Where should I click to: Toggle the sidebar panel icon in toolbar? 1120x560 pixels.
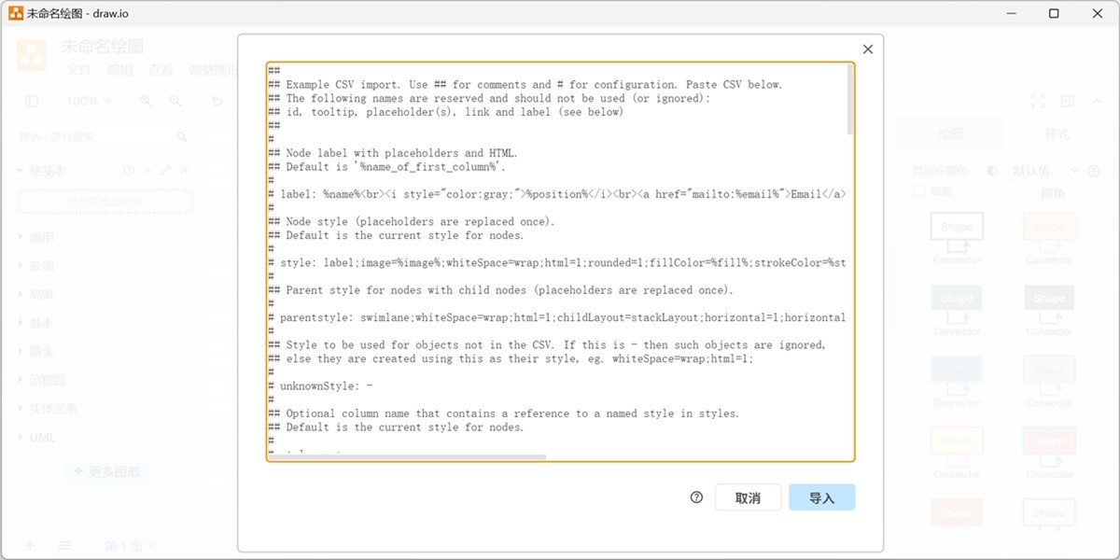pyautogui.click(x=32, y=101)
